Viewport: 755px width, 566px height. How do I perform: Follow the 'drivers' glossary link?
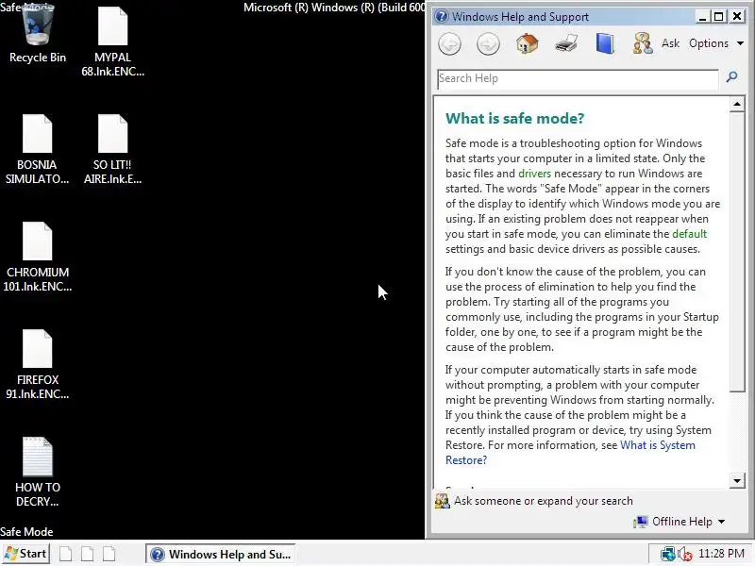(534, 174)
